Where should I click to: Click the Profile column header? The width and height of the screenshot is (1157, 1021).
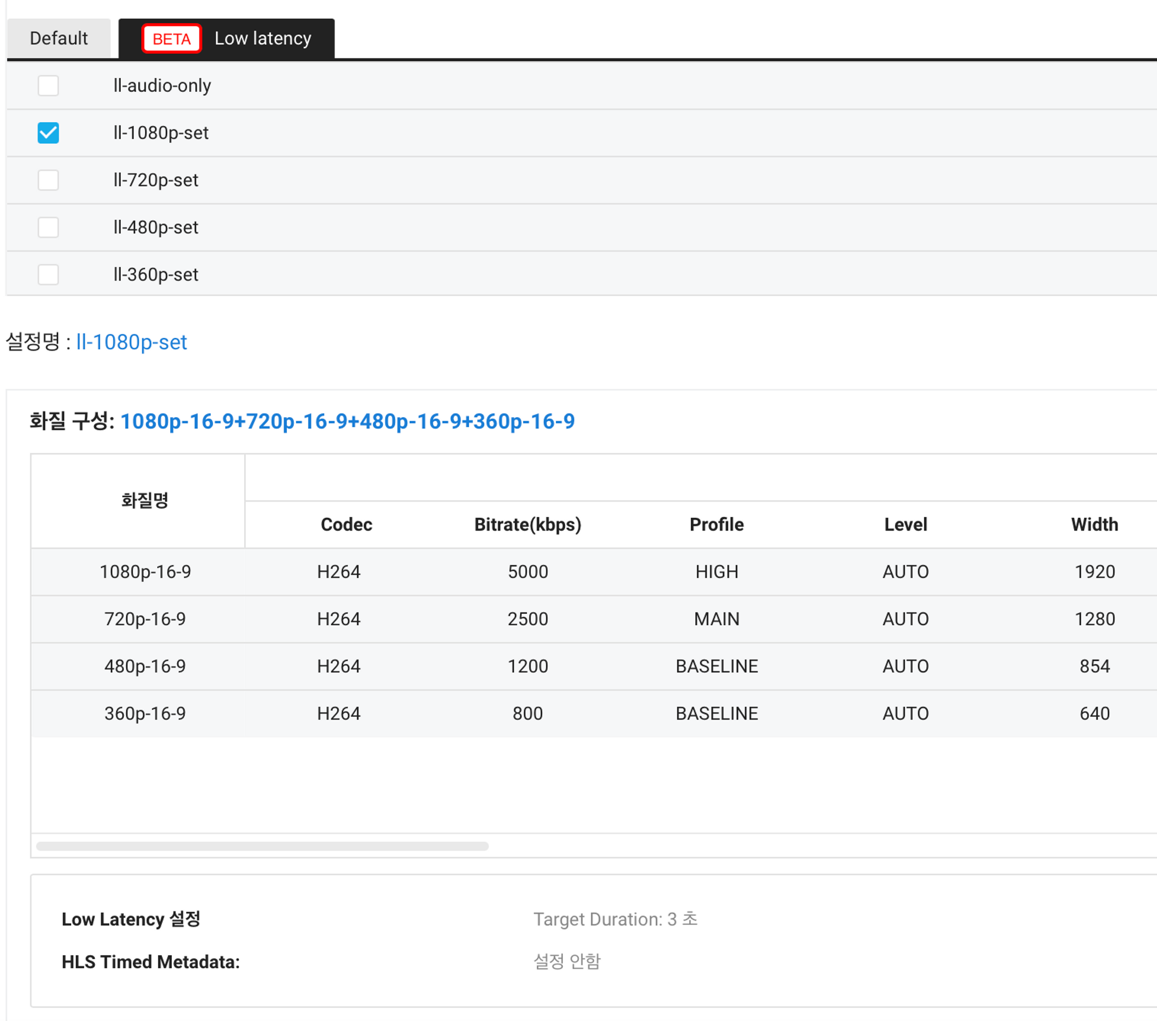716,524
